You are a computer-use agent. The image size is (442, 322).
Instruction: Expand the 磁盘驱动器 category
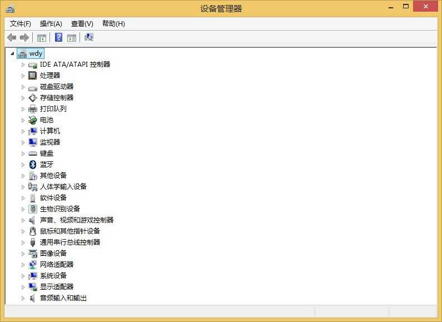coord(23,87)
